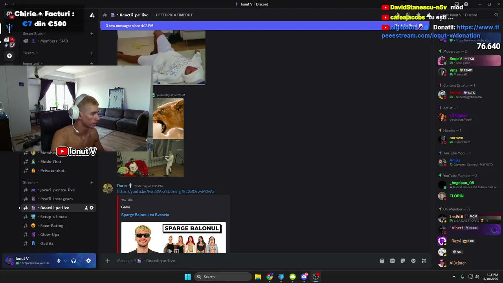The image size is (503, 283).
Task: Open the gift icon in message bar
Action: pos(382,261)
